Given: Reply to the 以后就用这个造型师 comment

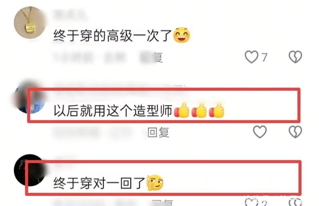Looking at the screenshot, I should pos(158,132).
